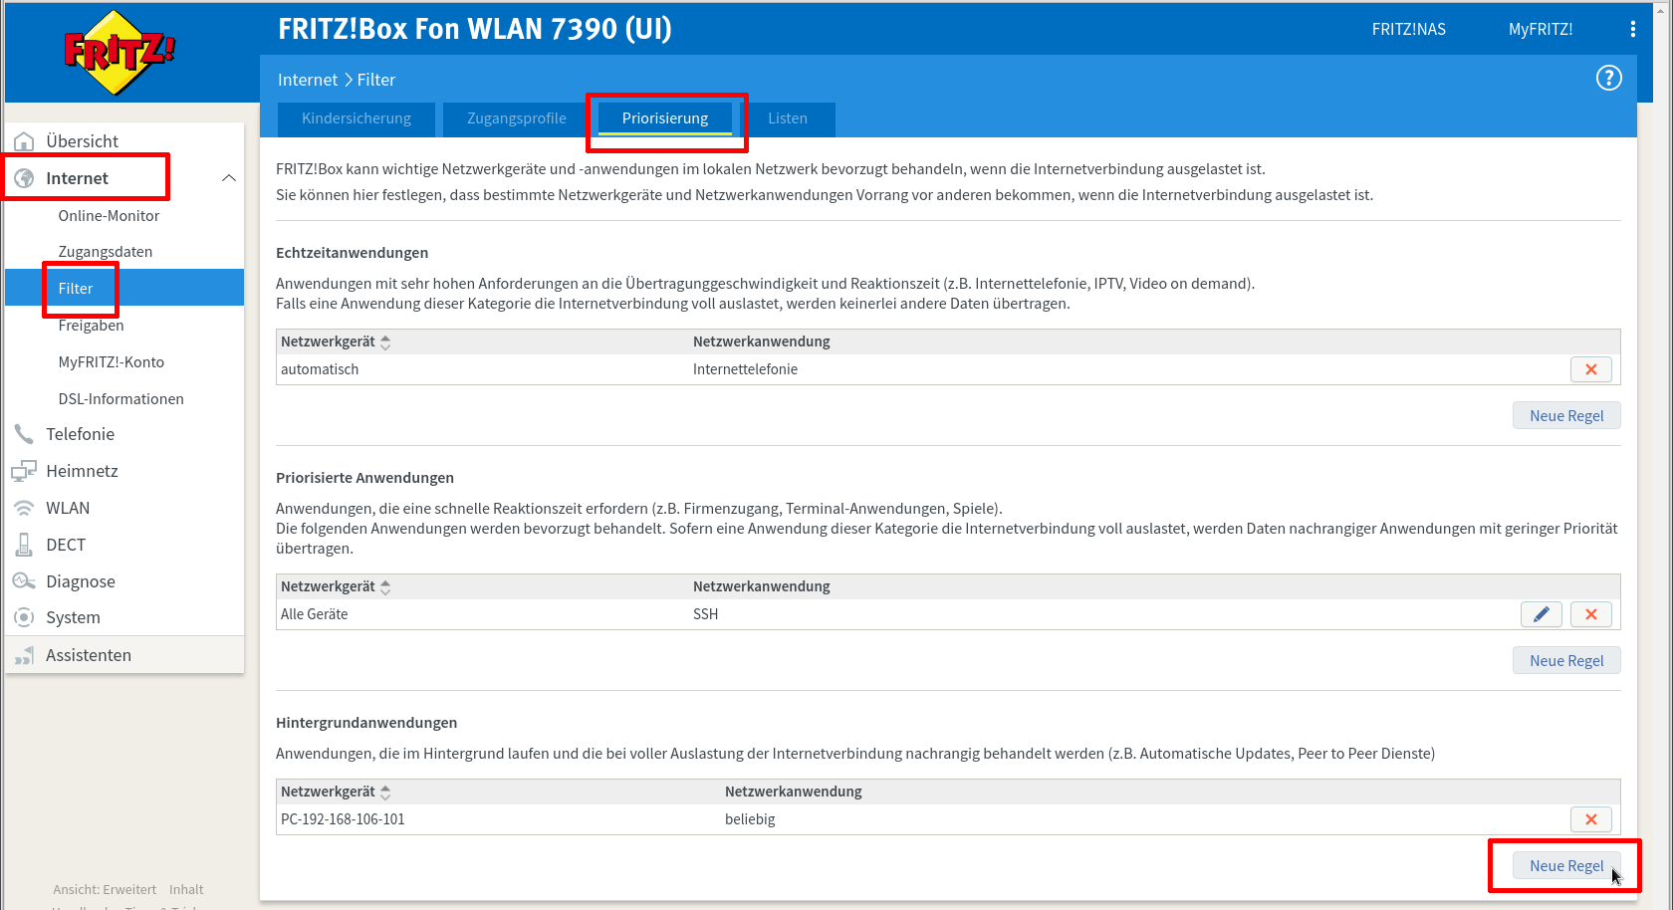Screen dimensions: 1673x910
Task: Open Online-Monitor in the sidebar
Action: (x=109, y=216)
